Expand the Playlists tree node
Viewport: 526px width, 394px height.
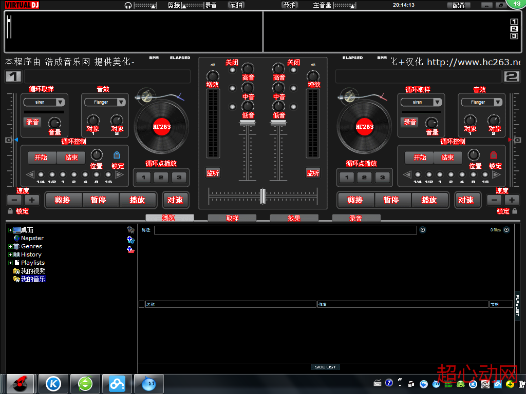coord(10,263)
